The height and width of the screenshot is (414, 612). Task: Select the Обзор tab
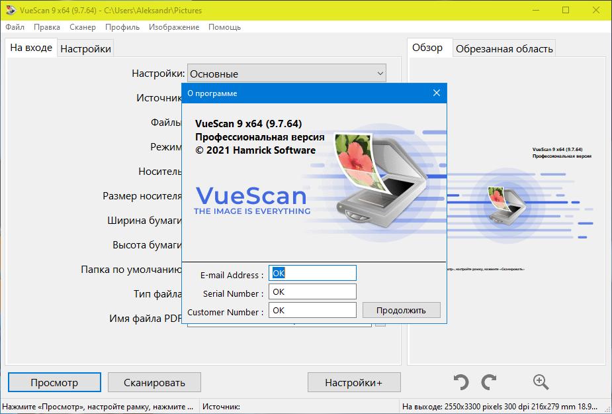tap(427, 48)
